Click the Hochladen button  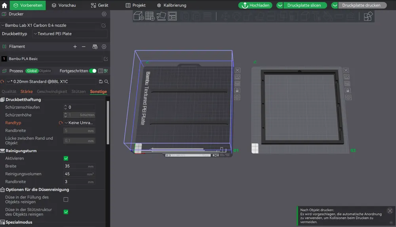tap(255, 5)
